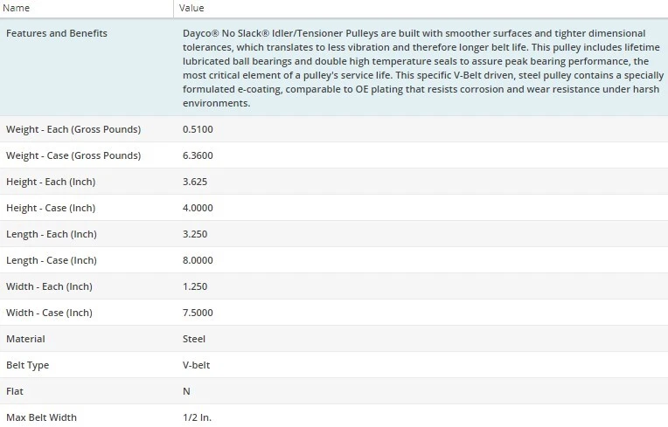Select the Height - Case (Inch) row label
The height and width of the screenshot is (427, 668).
(51, 208)
